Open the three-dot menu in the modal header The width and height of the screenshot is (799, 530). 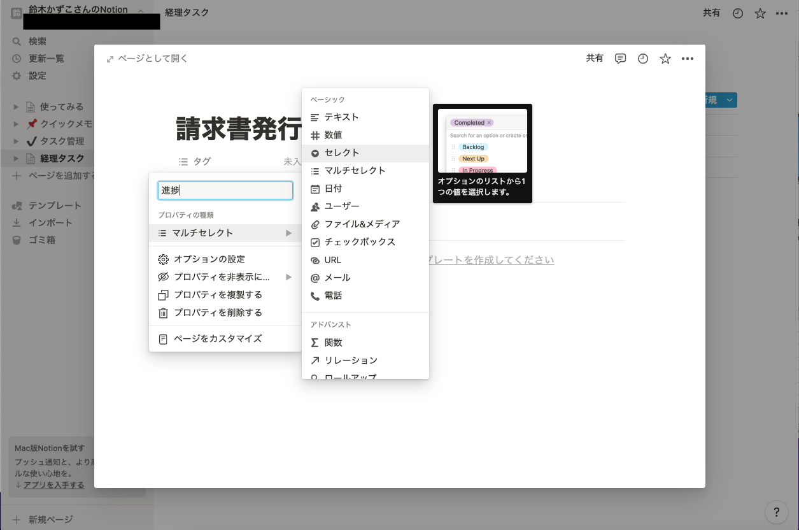click(687, 59)
